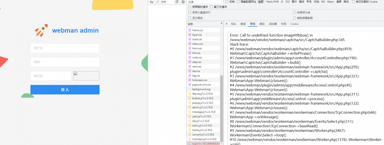Switch to the 预览 tab
Image resolution: width=384 pixels, height=145 pixels.
pyautogui.click(x=252, y=24)
